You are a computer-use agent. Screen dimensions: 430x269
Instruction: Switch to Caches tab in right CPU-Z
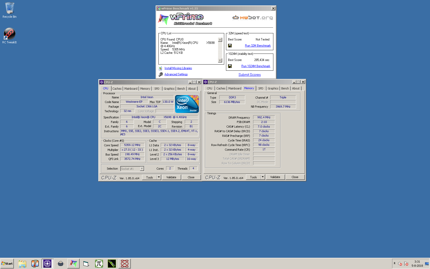[x=221, y=88]
